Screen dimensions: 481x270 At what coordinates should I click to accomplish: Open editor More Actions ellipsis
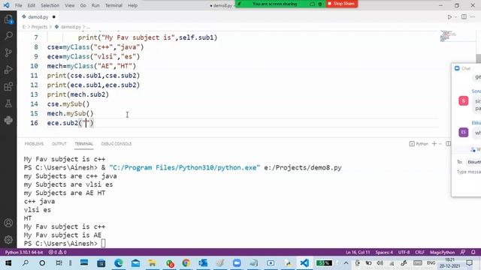tap(473, 16)
